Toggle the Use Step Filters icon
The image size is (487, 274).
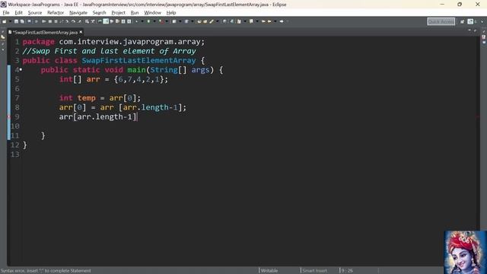click(93, 21)
